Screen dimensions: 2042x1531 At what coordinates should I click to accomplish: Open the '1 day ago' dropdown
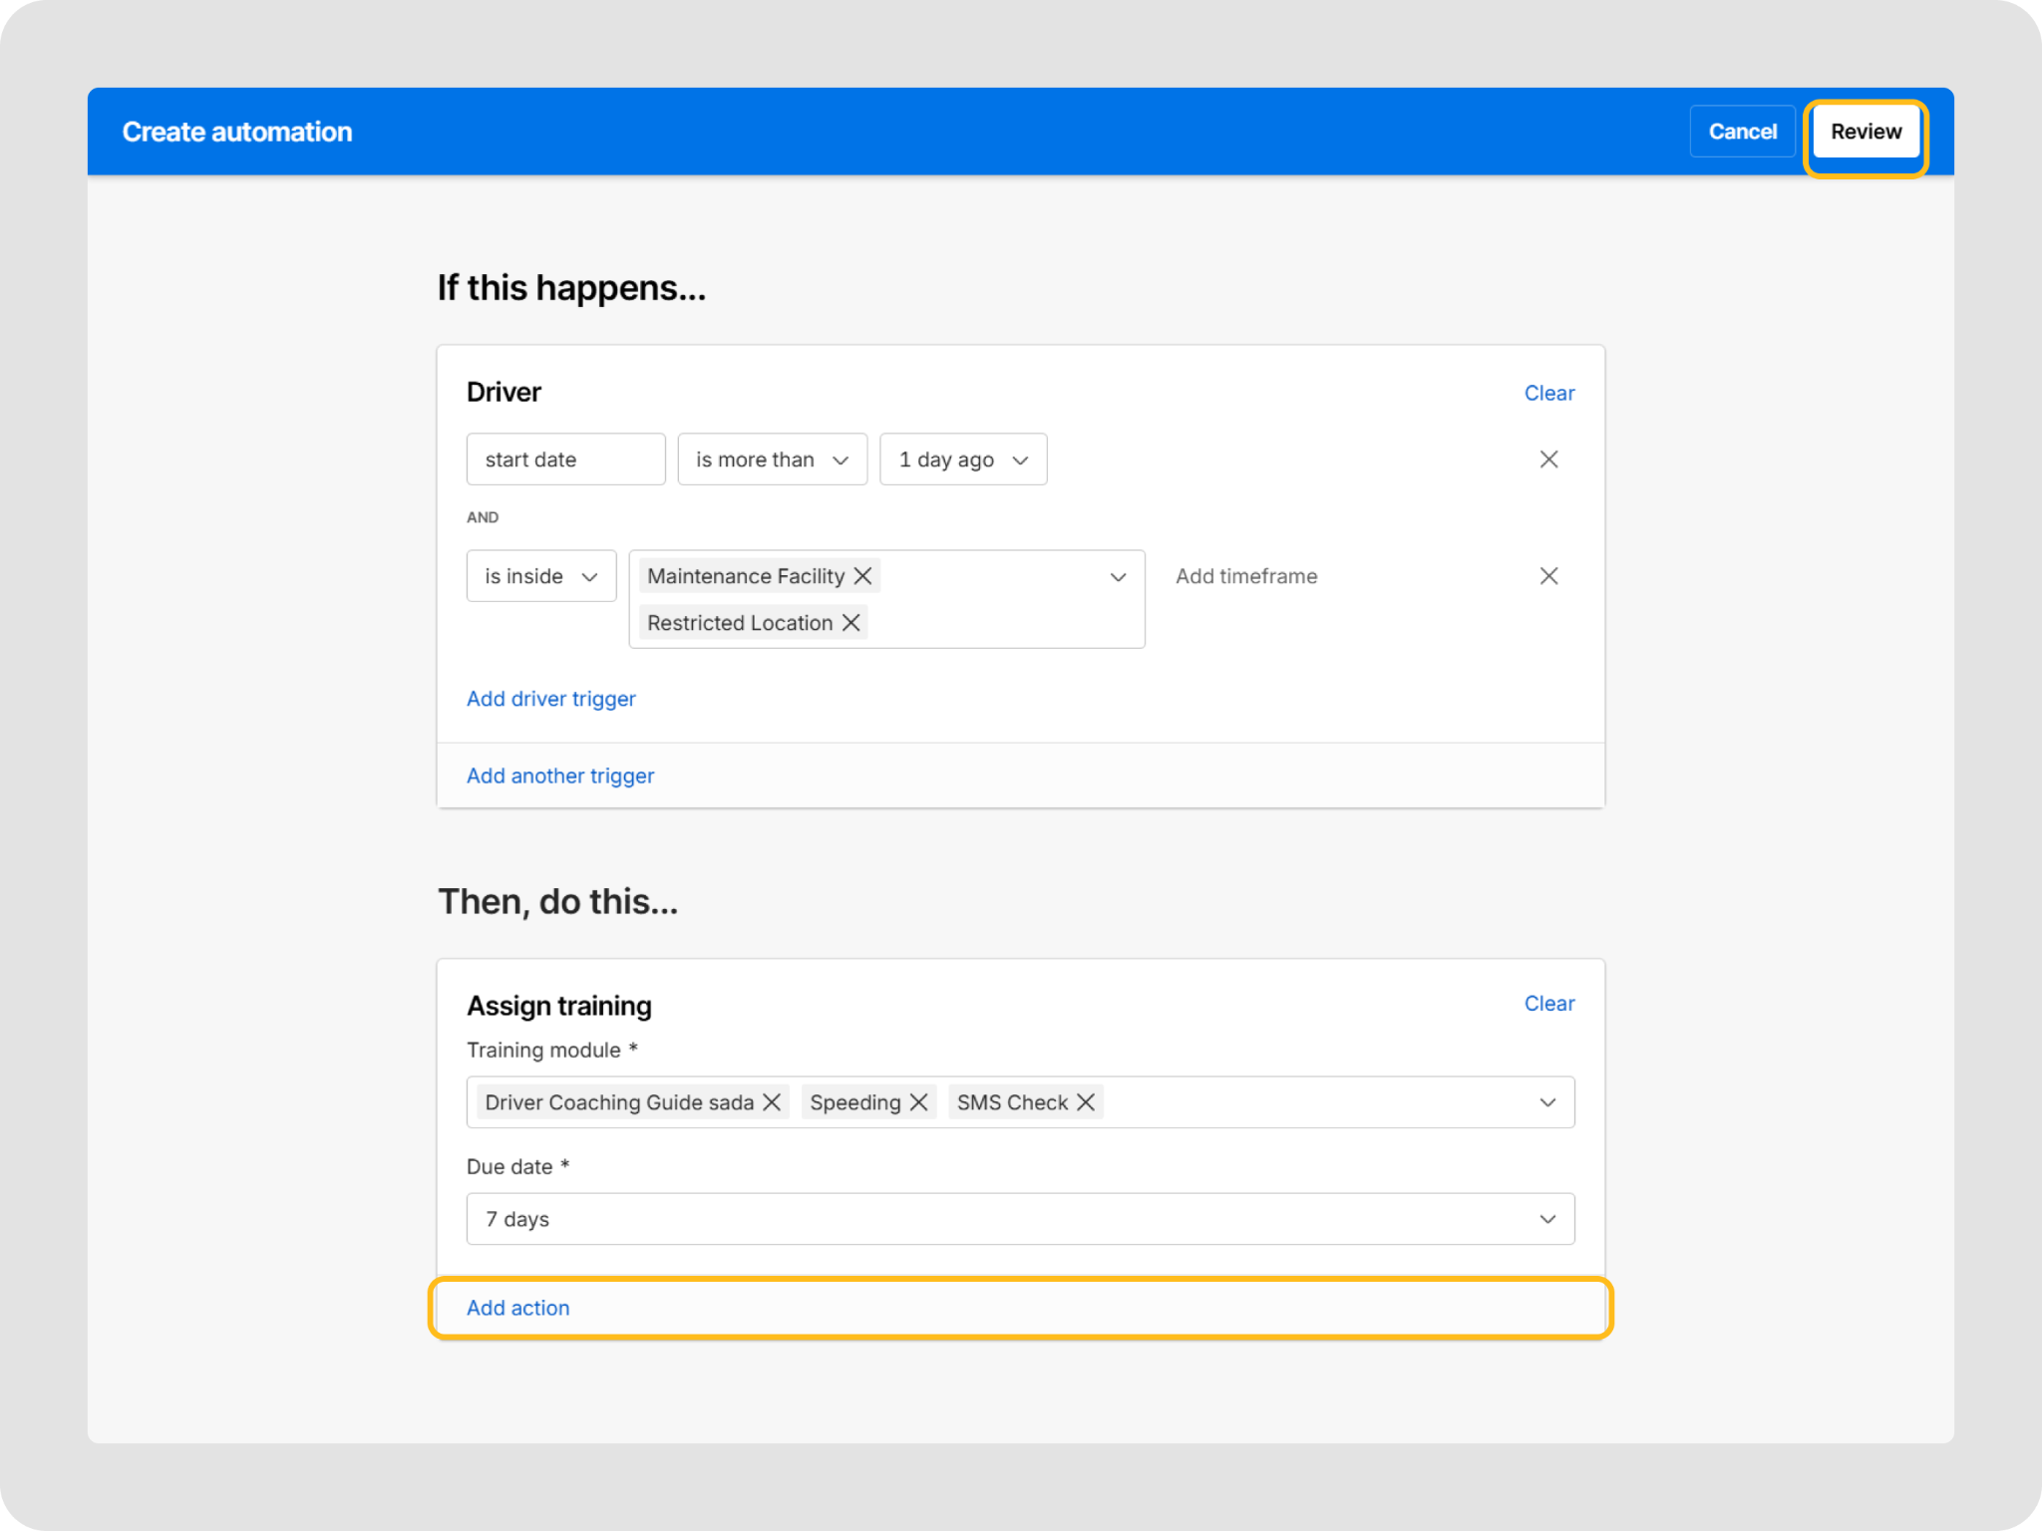tap(962, 459)
